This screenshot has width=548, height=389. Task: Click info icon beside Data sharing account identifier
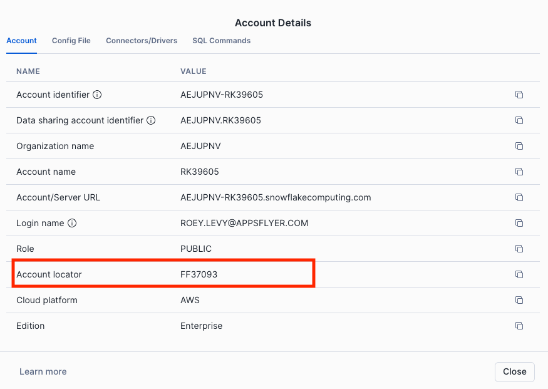[x=151, y=120]
